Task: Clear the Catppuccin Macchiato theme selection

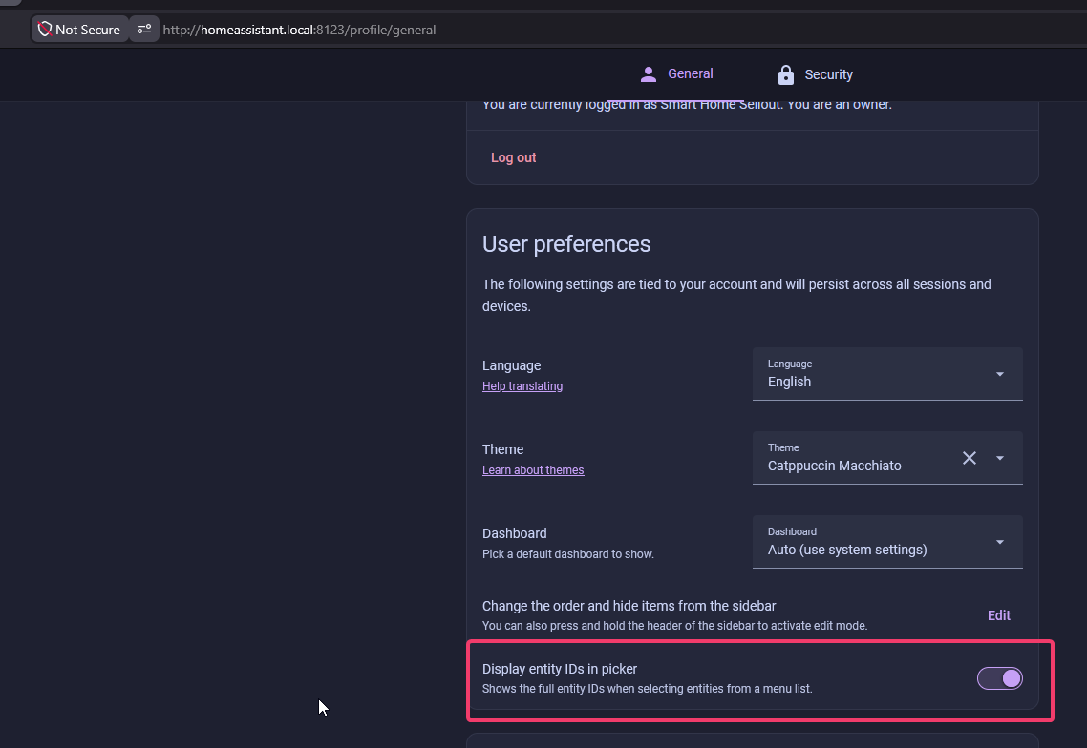Action: tap(970, 458)
